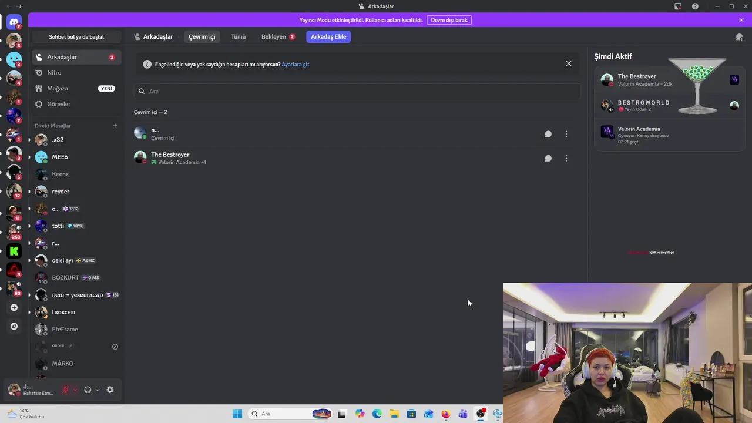Open The Bestroyer card in Şimdi Aktif
Image resolution: width=752 pixels, height=423 pixels.
[x=670, y=80]
